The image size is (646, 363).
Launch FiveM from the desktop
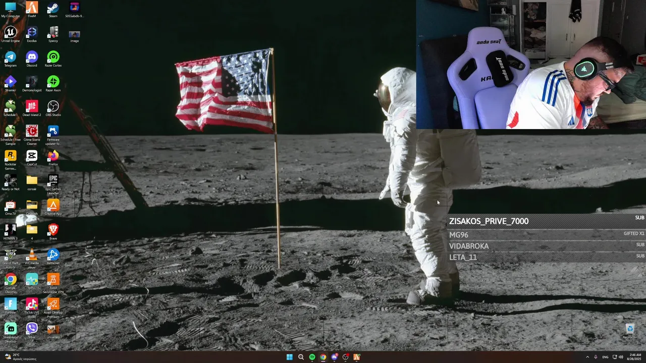click(x=32, y=10)
